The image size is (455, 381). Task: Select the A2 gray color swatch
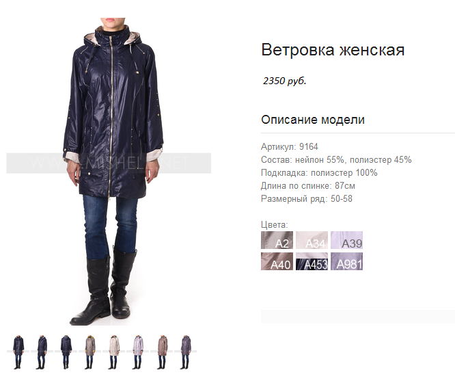coord(277,240)
